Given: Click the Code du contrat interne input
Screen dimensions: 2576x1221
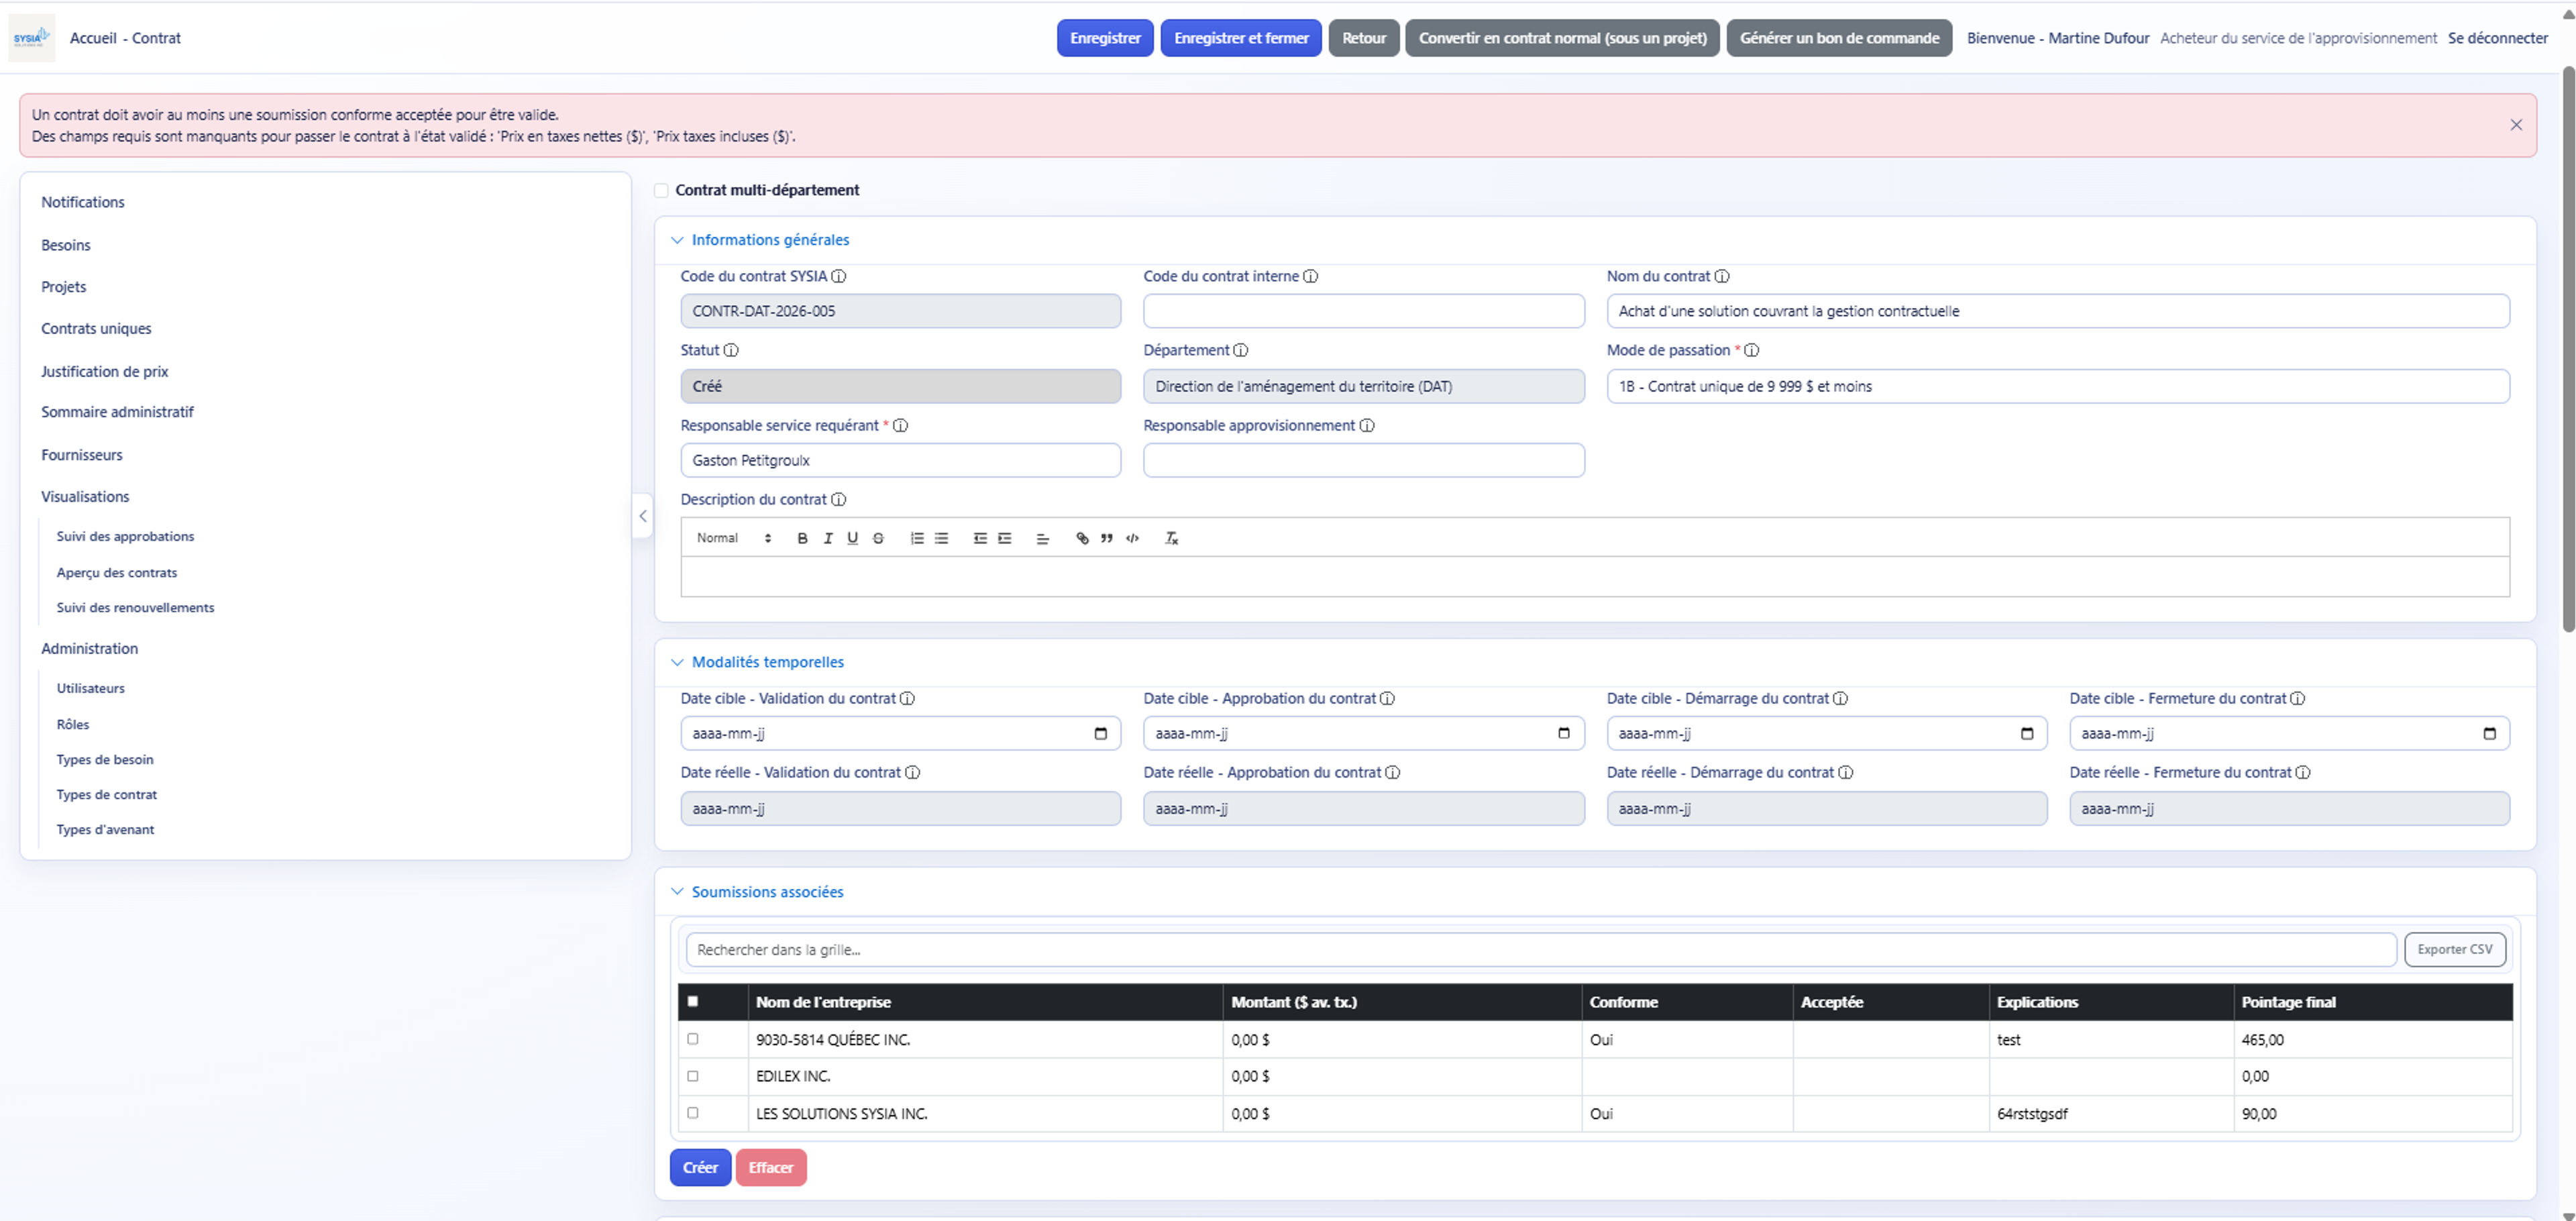Looking at the screenshot, I should pyautogui.click(x=1363, y=311).
